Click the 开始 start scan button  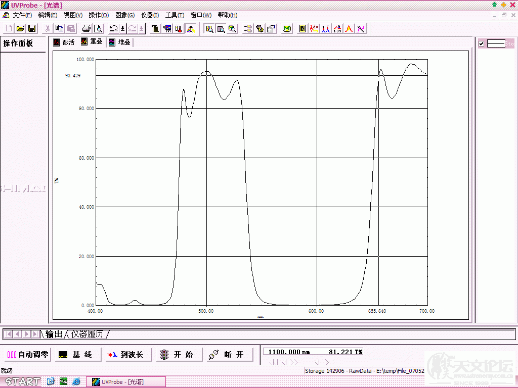180,355
